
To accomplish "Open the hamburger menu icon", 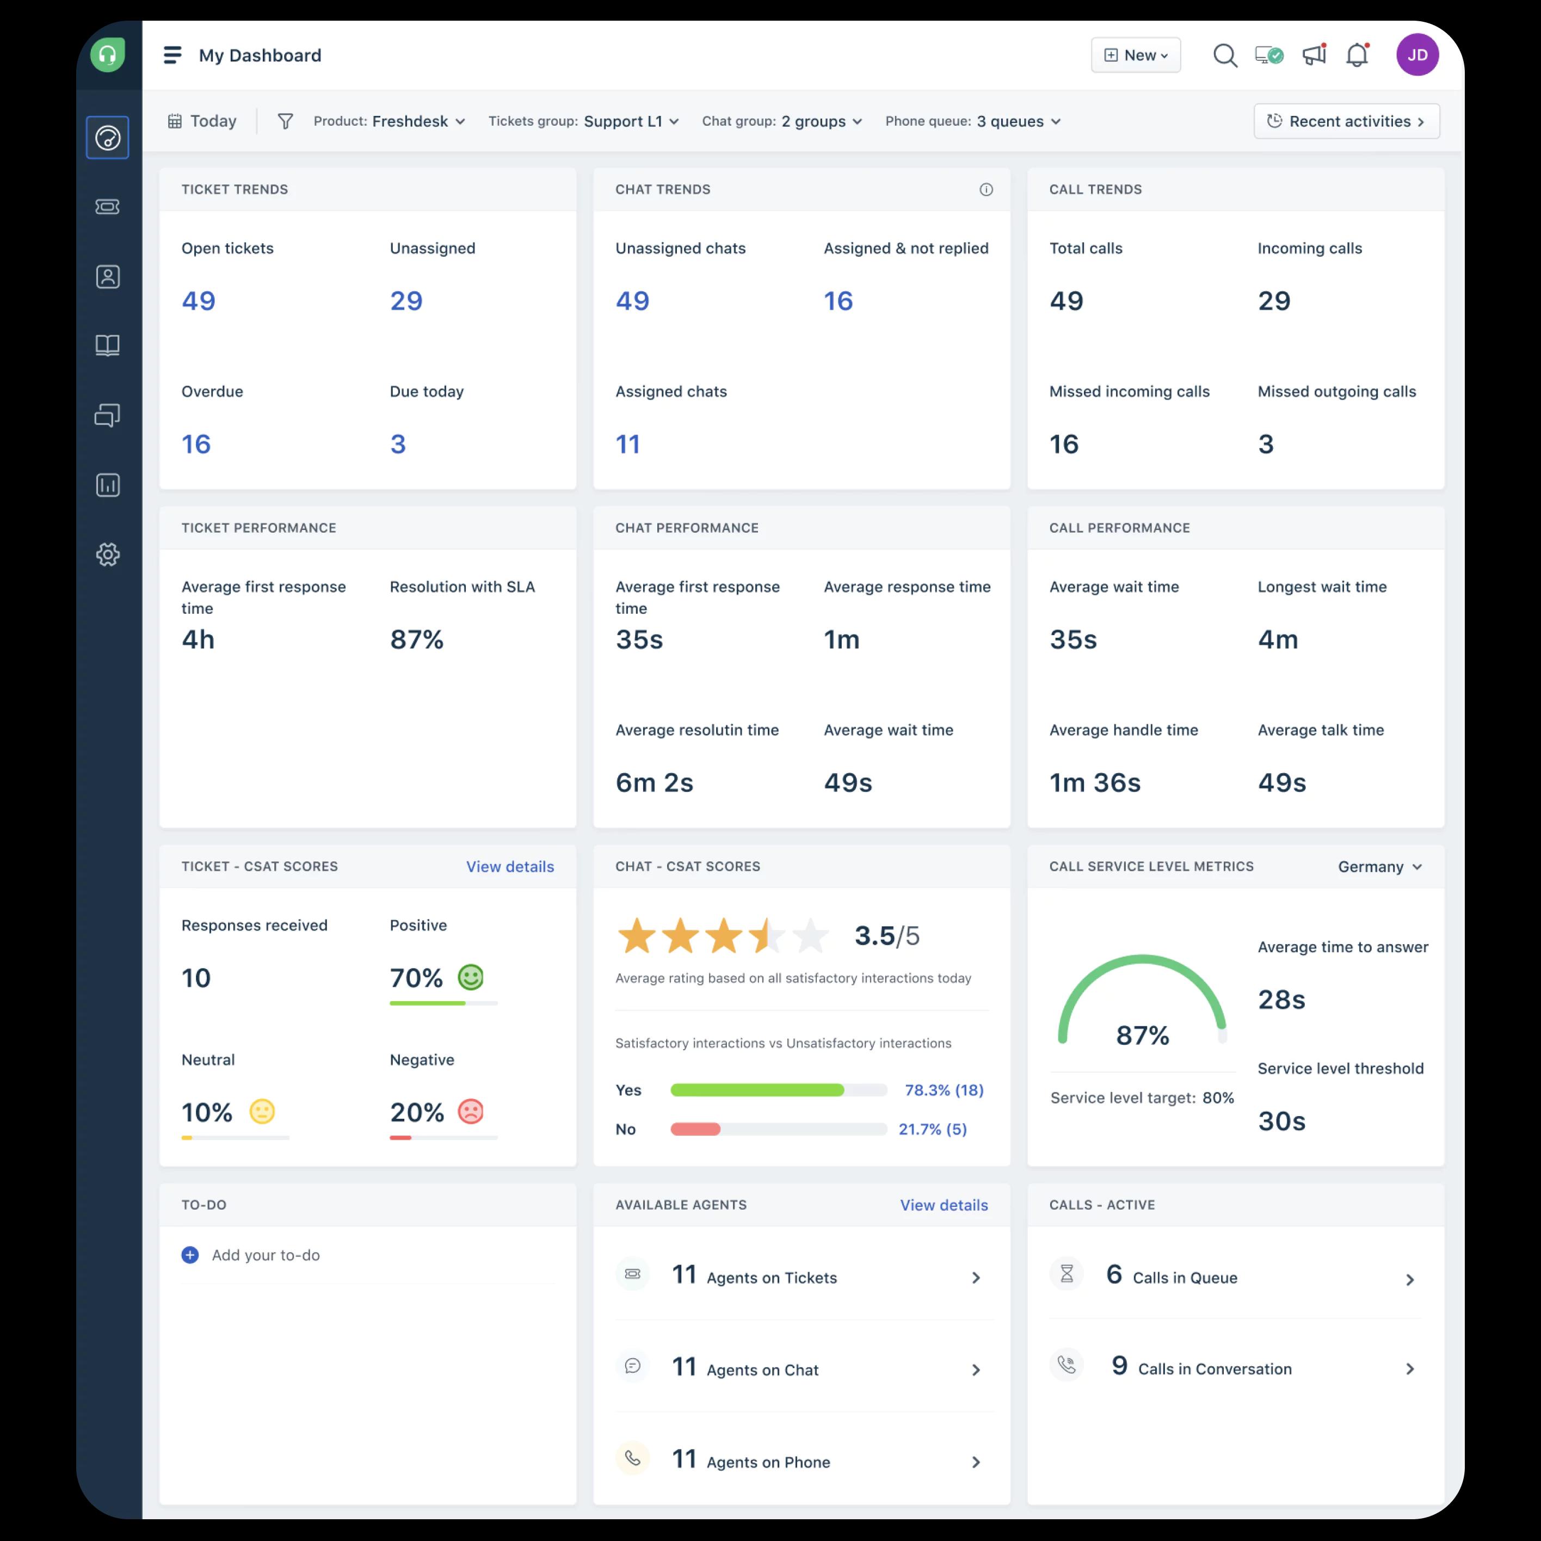I will [x=172, y=55].
